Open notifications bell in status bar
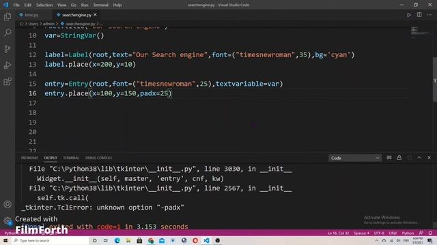This screenshot has height=245, width=437. pos(430,233)
